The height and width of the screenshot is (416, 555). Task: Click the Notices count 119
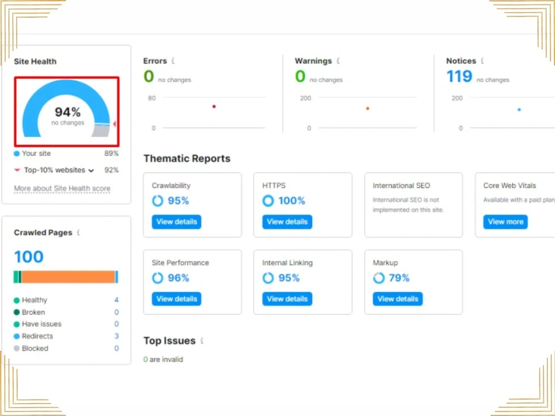coord(459,77)
